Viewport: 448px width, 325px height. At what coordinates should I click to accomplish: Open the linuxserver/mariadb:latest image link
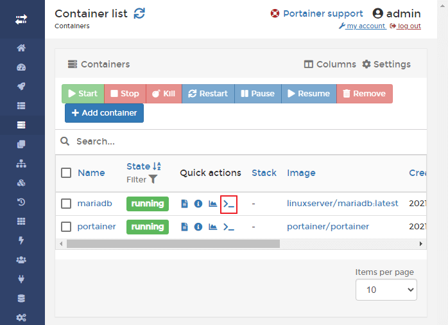[342, 204]
